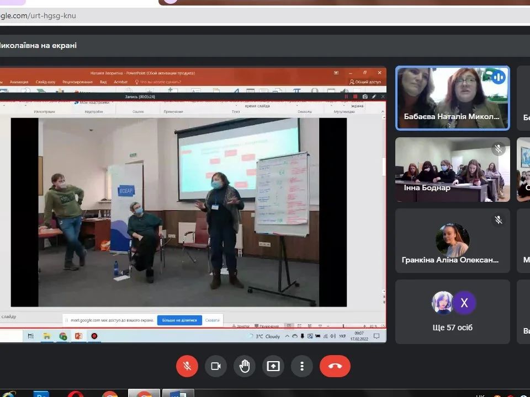
Task: Click the PowerPoint icon in shared taskbar
Action: 78,336
